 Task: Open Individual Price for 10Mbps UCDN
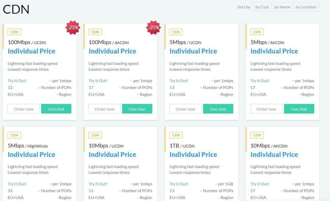tap(112, 154)
